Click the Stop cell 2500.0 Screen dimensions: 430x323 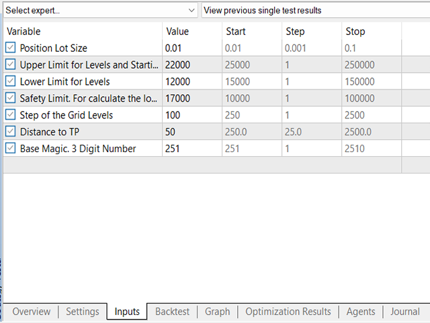[372, 132]
